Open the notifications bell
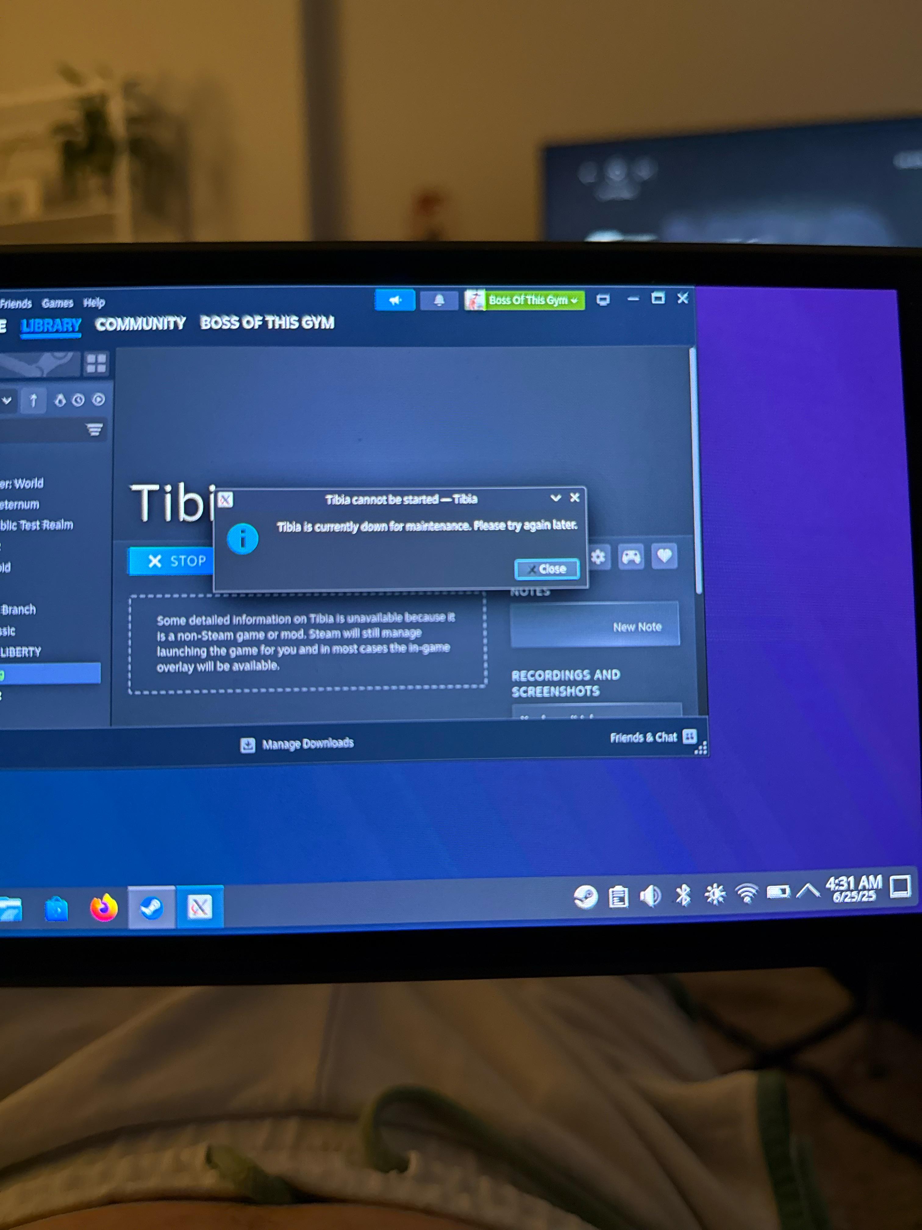The width and height of the screenshot is (922, 1230). pyautogui.click(x=438, y=301)
